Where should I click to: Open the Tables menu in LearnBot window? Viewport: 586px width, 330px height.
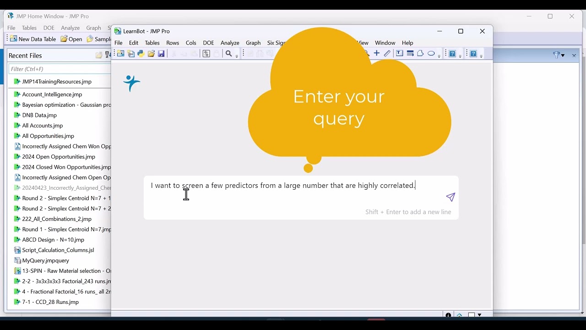[152, 43]
